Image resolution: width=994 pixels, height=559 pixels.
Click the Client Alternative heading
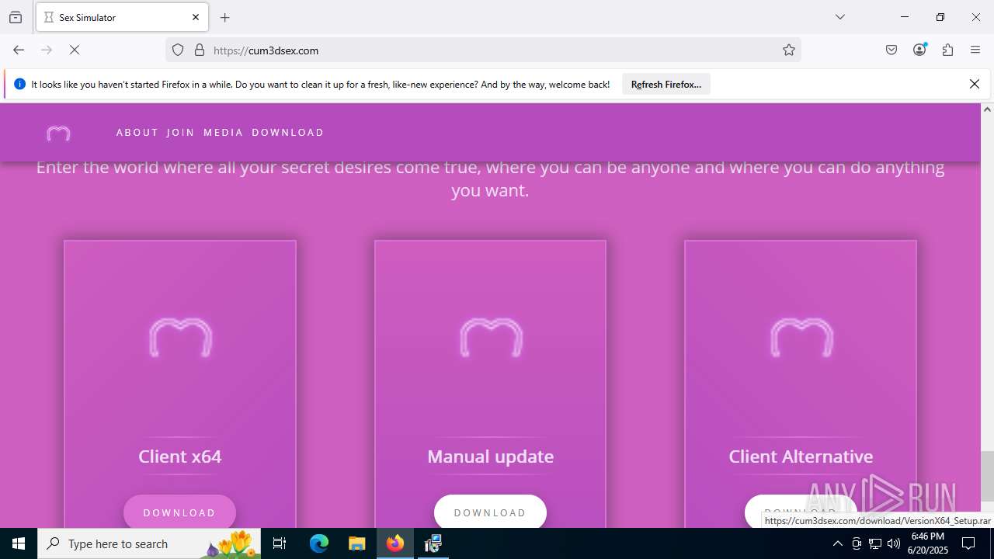(x=801, y=457)
